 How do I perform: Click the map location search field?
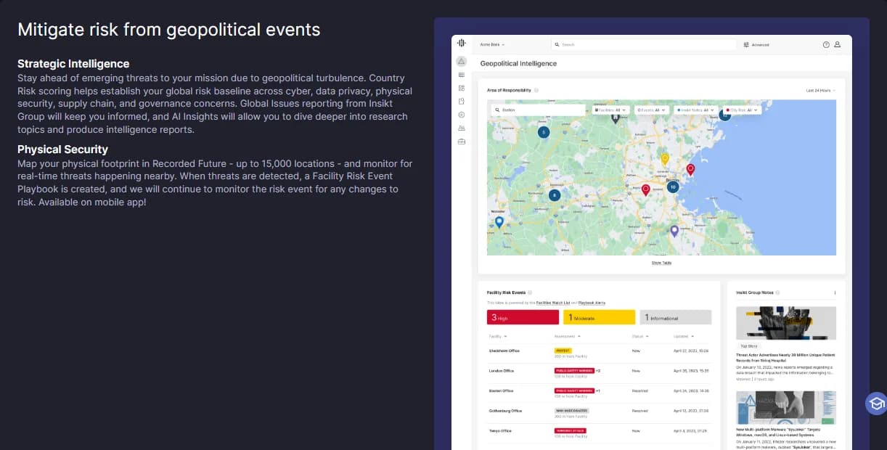coord(538,110)
